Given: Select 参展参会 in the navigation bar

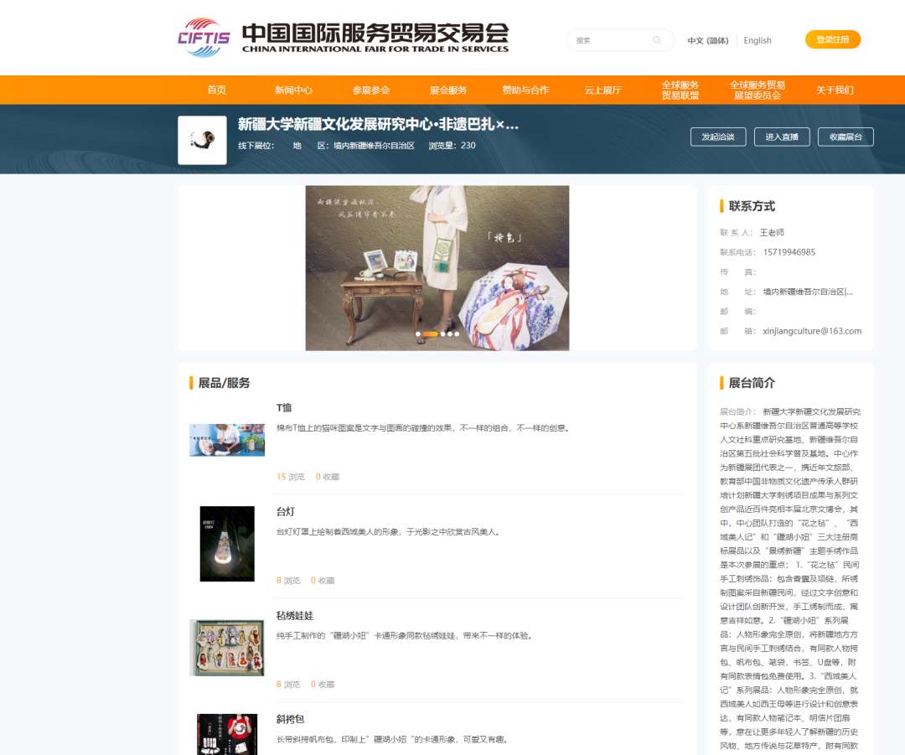Looking at the screenshot, I should [x=371, y=90].
